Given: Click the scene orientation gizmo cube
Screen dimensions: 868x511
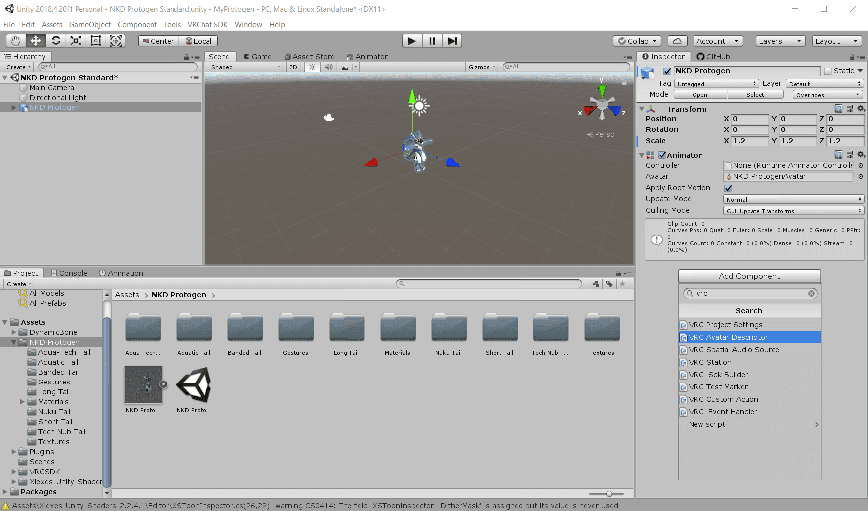Looking at the screenshot, I should pos(602,105).
